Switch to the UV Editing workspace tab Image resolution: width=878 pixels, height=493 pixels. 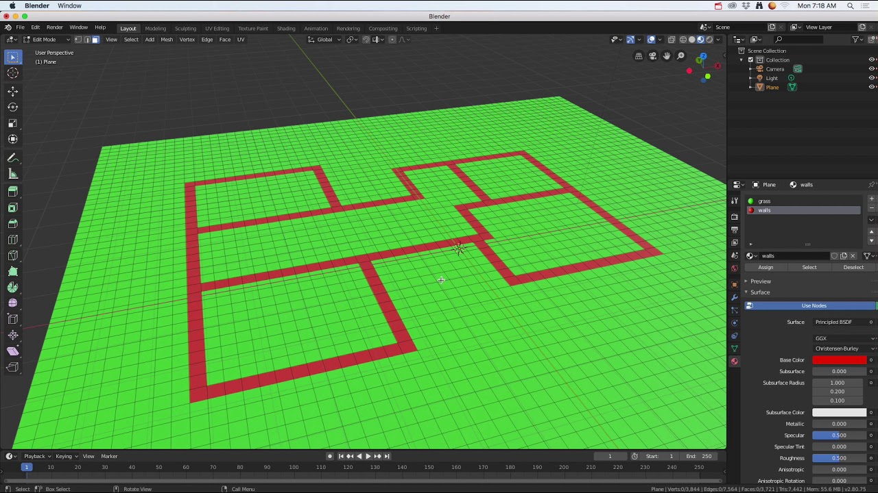pos(217,28)
